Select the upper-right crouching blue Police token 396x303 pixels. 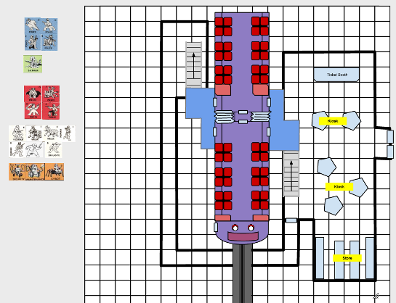click(49, 25)
